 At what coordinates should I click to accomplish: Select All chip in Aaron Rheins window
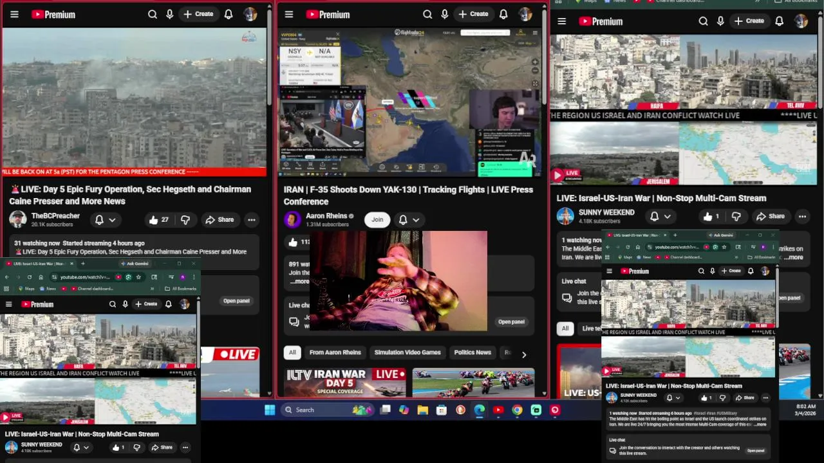point(292,352)
